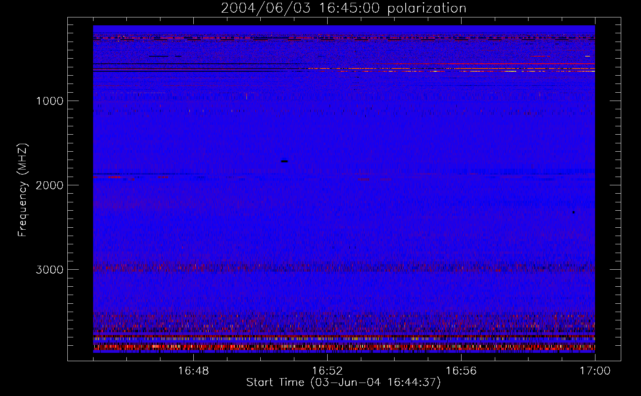Screen dimensions: 641x396
Task: Click the plot title "2004/06/03 16:45:00 polarization"
Action: point(343,8)
